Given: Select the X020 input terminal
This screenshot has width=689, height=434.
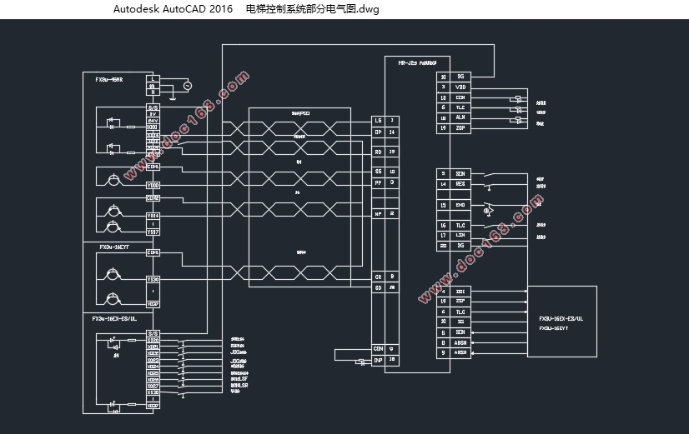Looking at the screenshot, I should coord(153,340).
